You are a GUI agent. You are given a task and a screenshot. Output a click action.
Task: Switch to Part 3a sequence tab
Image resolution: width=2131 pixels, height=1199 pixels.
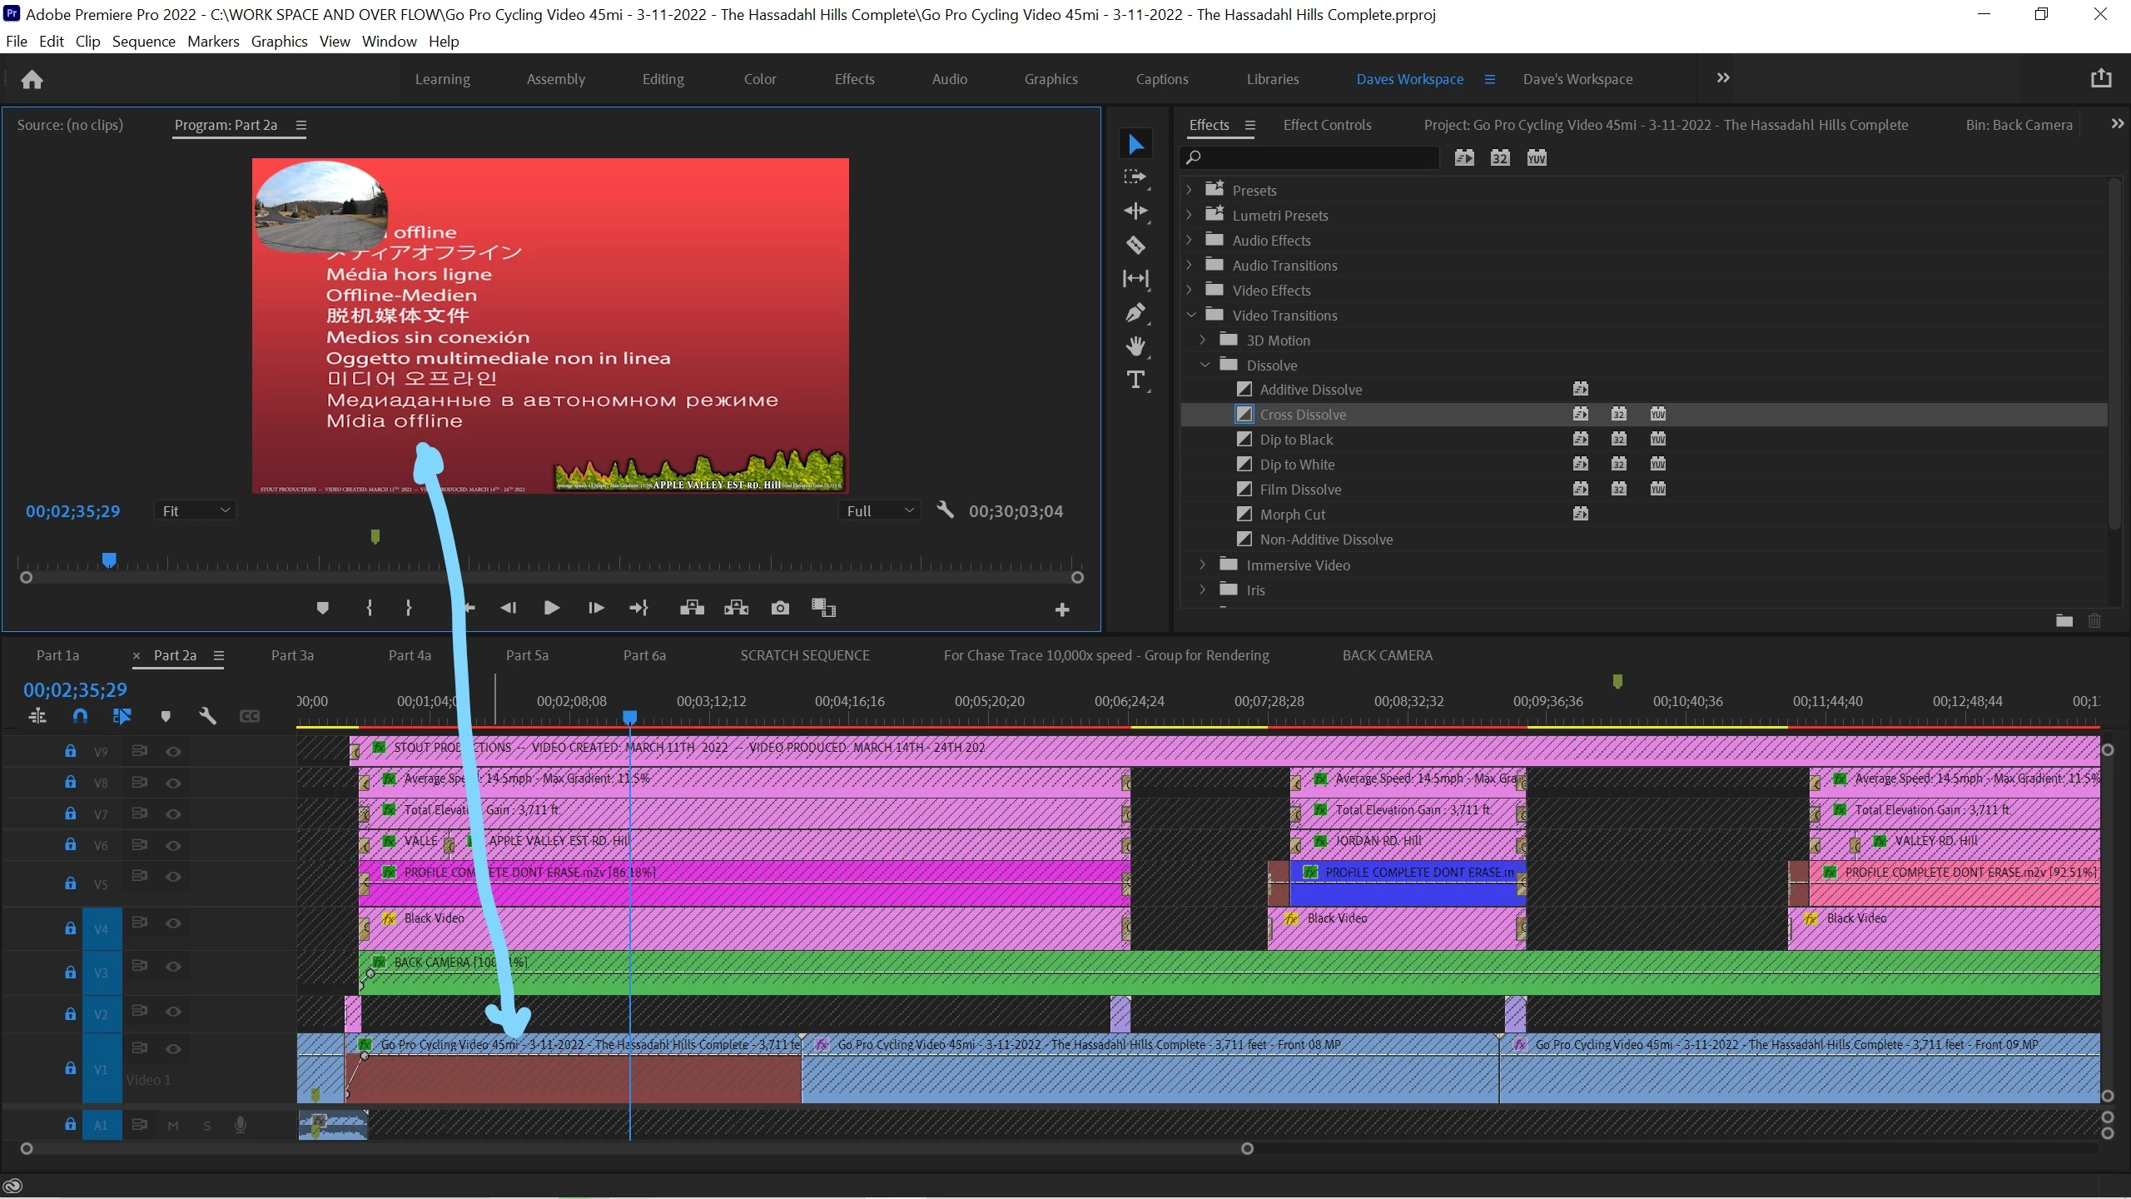[x=292, y=655]
